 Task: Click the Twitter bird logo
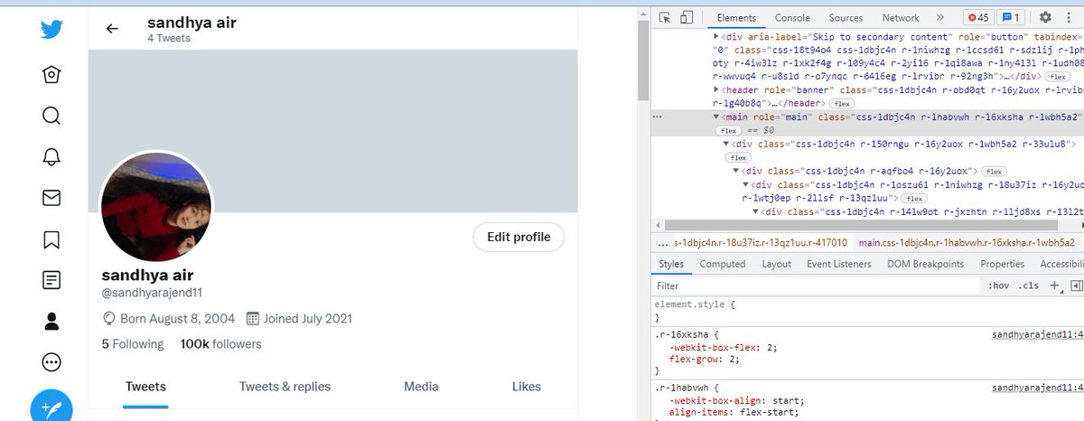(x=51, y=30)
